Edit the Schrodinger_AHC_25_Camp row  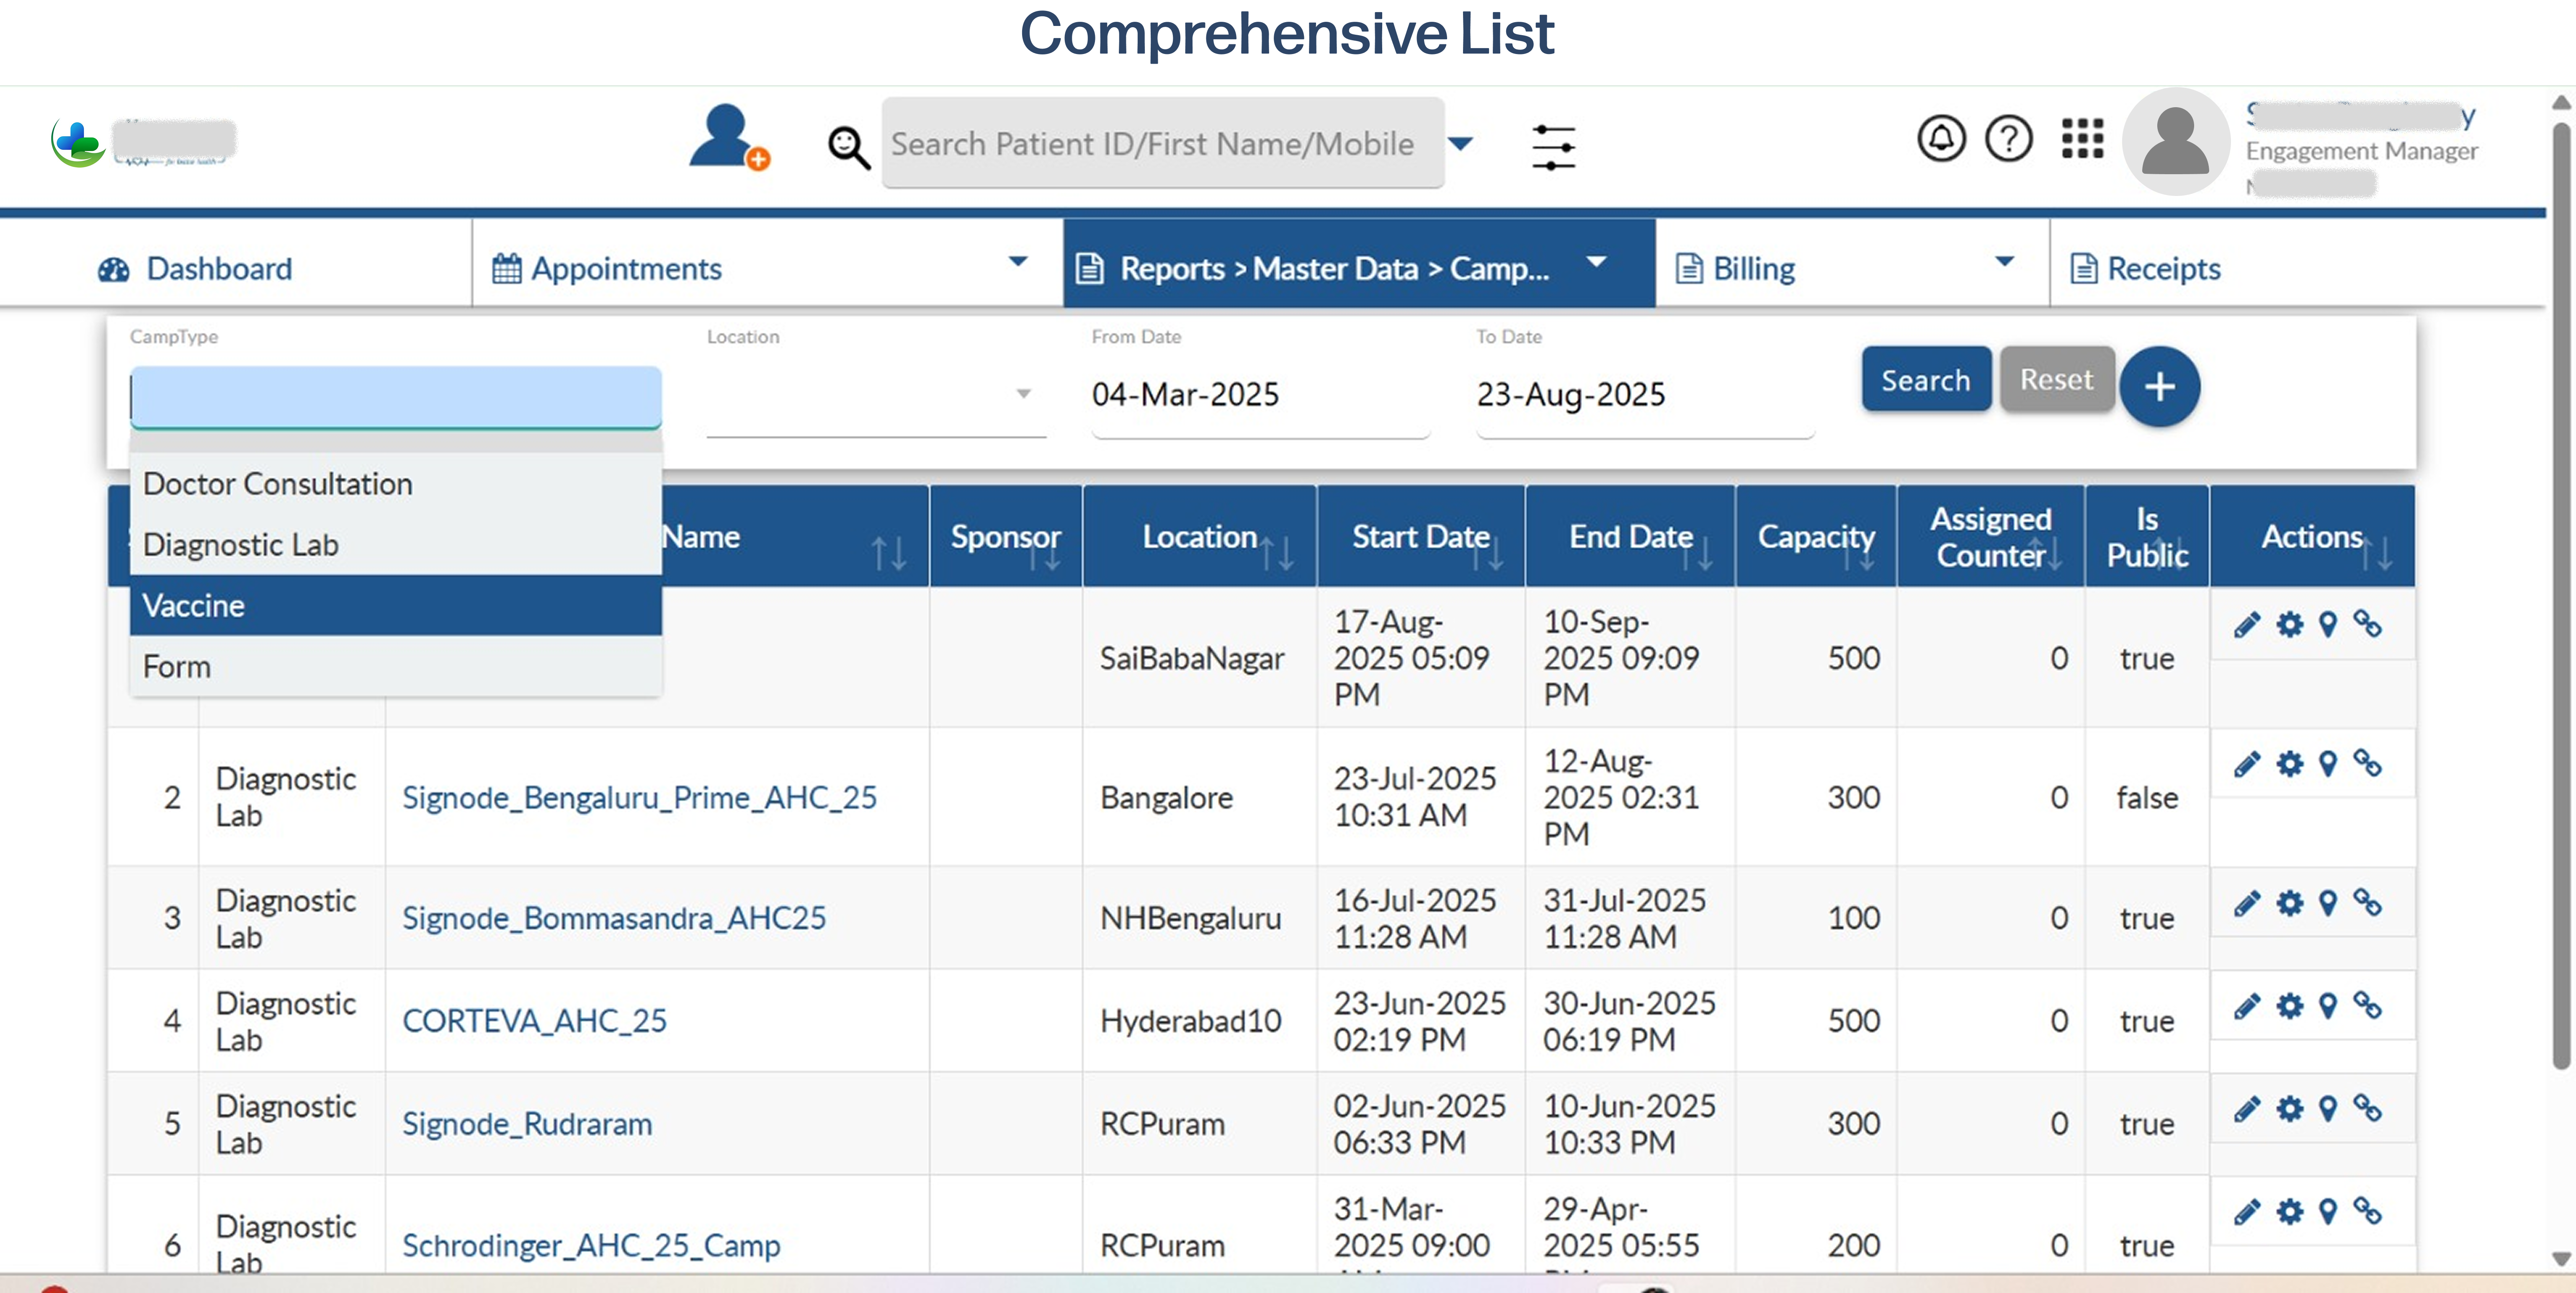point(2247,1212)
